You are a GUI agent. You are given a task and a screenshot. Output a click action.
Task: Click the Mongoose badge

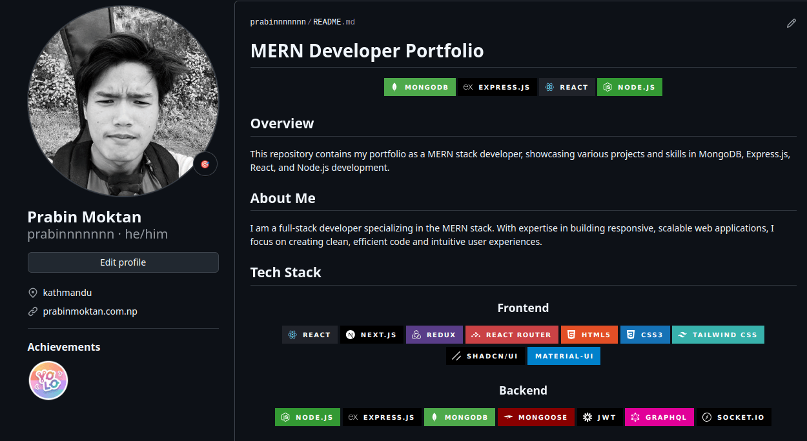tap(536, 417)
